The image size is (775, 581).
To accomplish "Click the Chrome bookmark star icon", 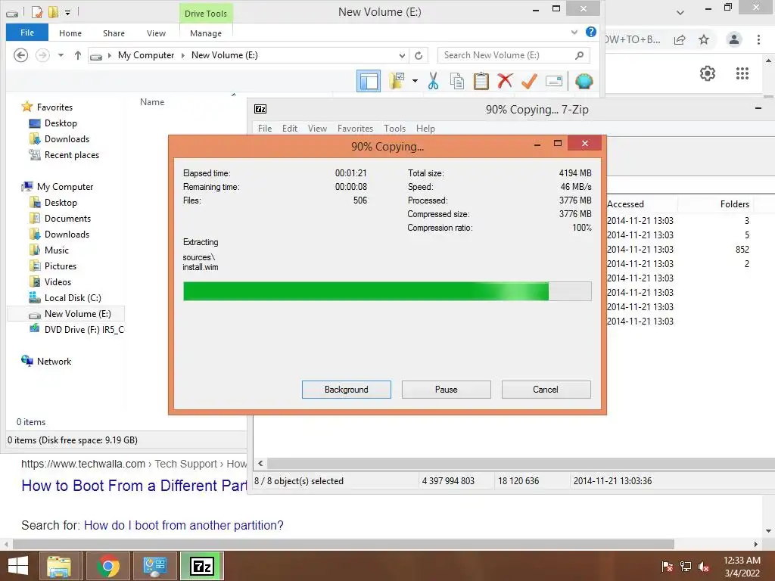I will pyautogui.click(x=704, y=39).
